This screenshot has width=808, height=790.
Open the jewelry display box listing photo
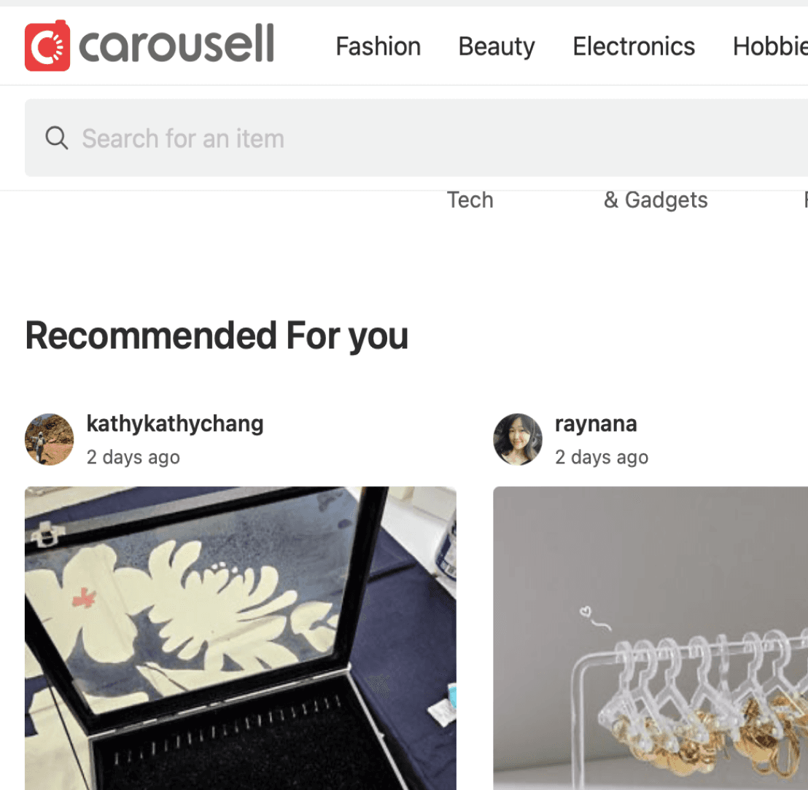pos(241,638)
